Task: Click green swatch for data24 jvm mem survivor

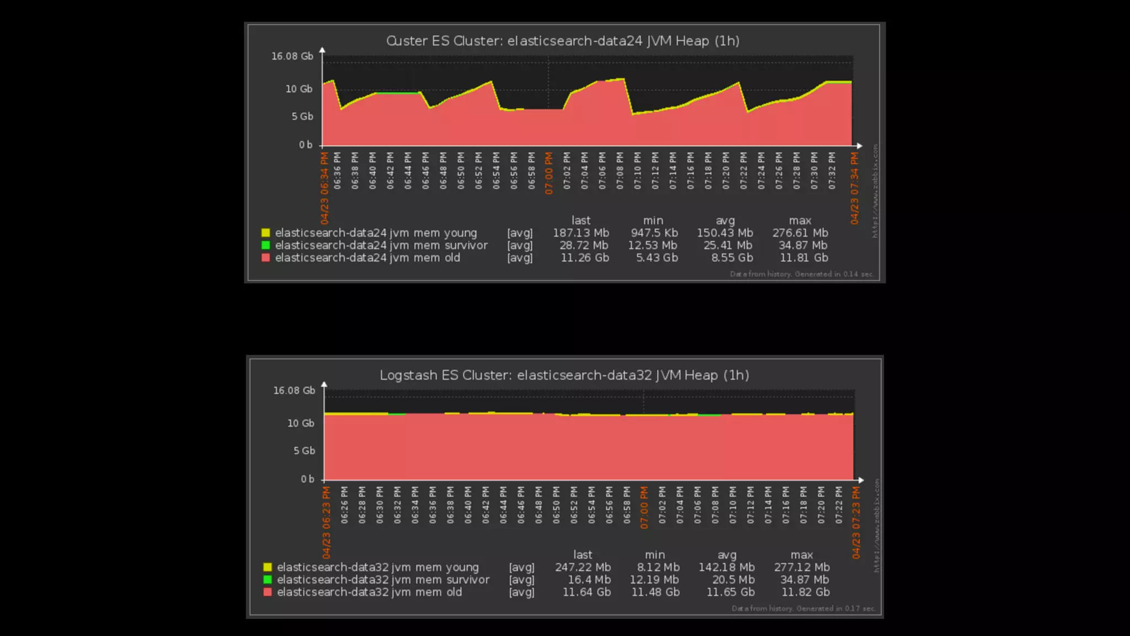Action: pyautogui.click(x=265, y=245)
